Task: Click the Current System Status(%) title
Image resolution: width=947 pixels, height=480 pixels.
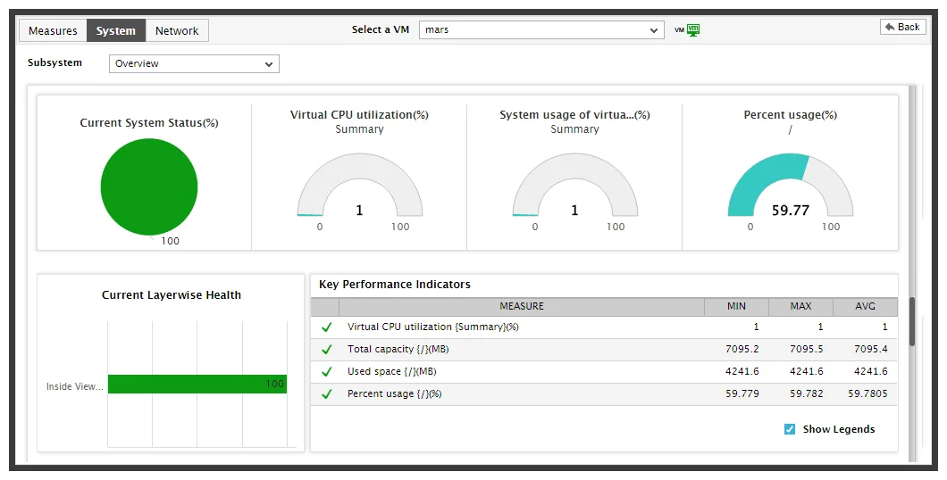Action: pos(149,123)
